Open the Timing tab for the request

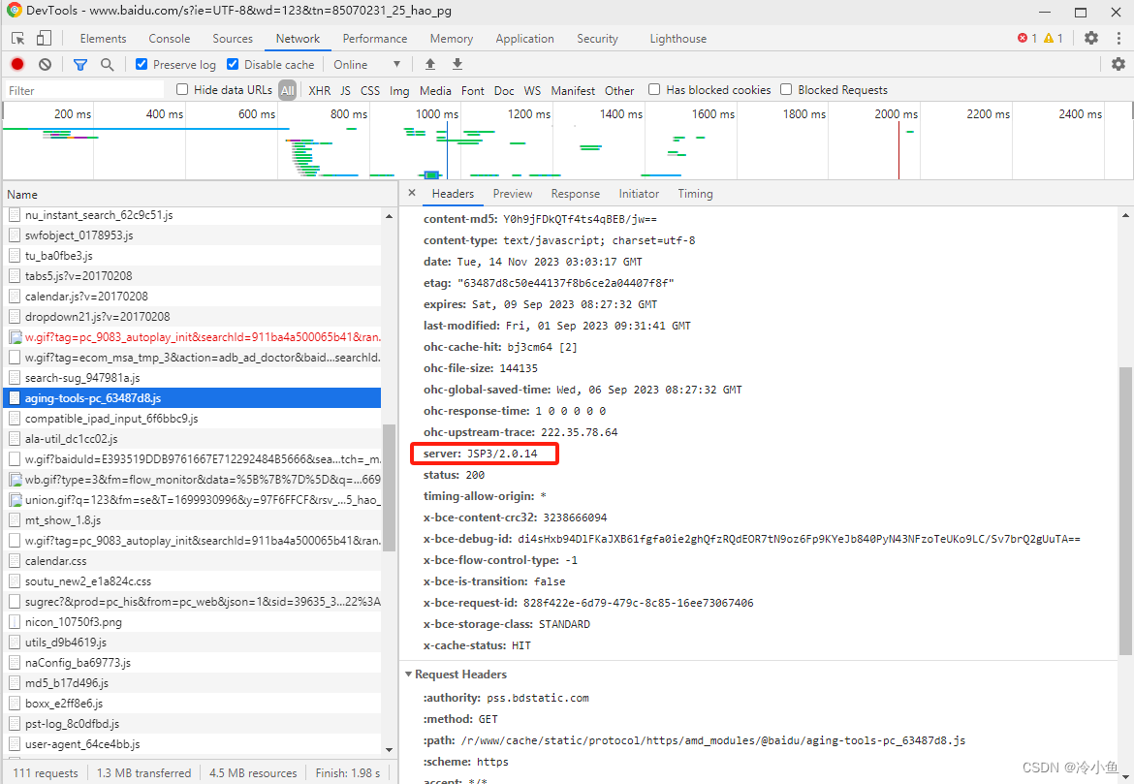tap(695, 194)
